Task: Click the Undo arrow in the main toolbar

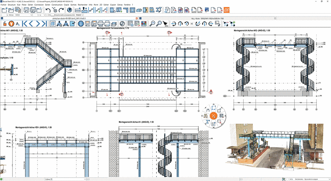Action: [48, 10]
